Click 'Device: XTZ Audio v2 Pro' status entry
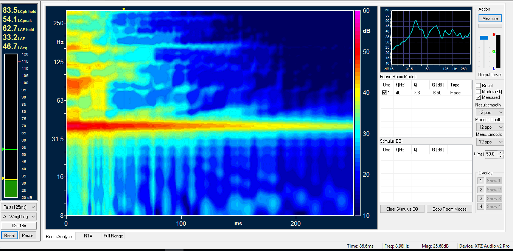The image size is (513, 251). (x=483, y=246)
